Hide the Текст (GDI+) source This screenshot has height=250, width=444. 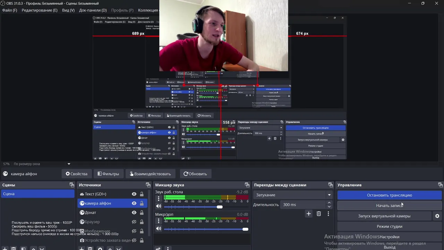point(134,194)
